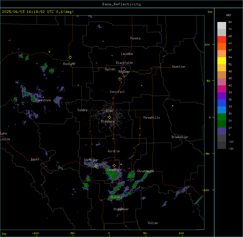Click the green 30 dBZ legend swatch
This screenshot has width=243, height=237.
(x=222, y=117)
